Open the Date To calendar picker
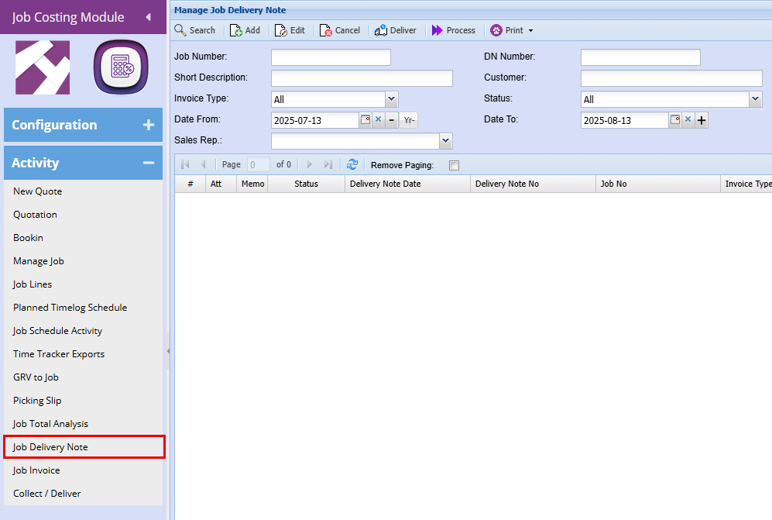This screenshot has width=772, height=520. [x=675, y=120]
